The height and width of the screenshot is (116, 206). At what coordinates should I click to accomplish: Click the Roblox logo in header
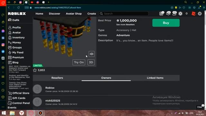[x=17, y=14]
